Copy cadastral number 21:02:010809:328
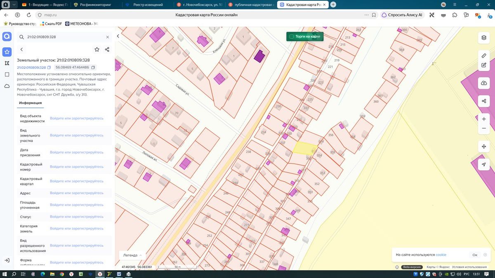 49,68
